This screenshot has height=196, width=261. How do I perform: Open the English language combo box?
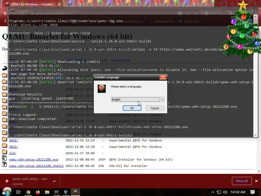click(138, 100)
